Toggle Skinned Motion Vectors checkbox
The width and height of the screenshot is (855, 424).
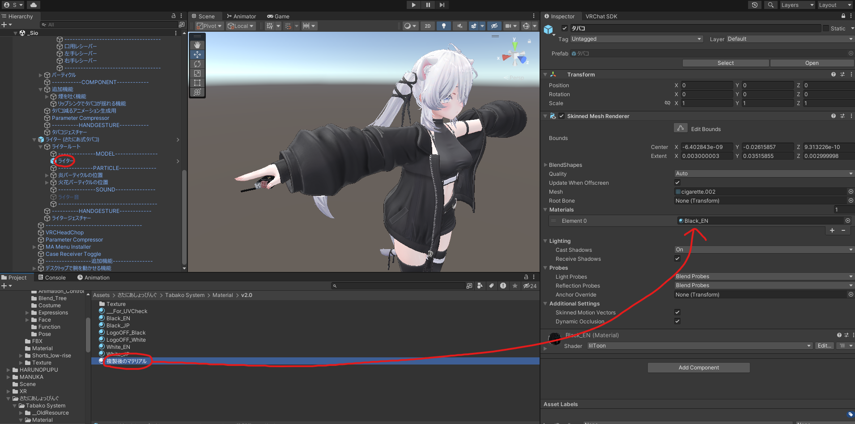tap(677, 312)
